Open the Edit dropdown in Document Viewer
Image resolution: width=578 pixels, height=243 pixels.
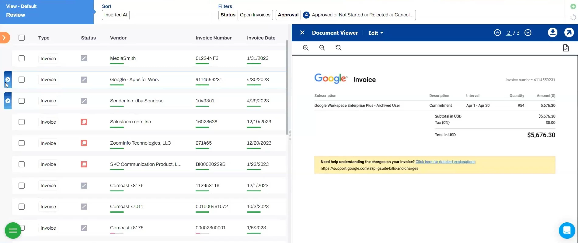pos(376,33)
